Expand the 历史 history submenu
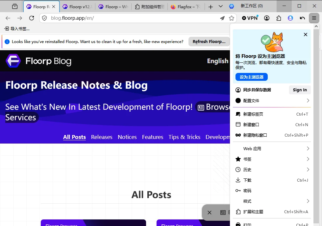The width and height of the screenshot is (322, 226). 272,169
